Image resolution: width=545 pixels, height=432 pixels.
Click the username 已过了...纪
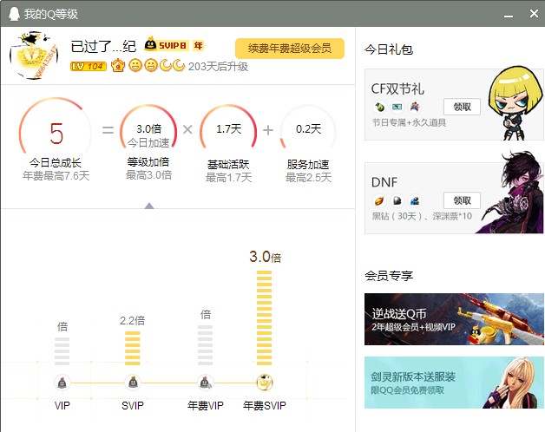103,46
